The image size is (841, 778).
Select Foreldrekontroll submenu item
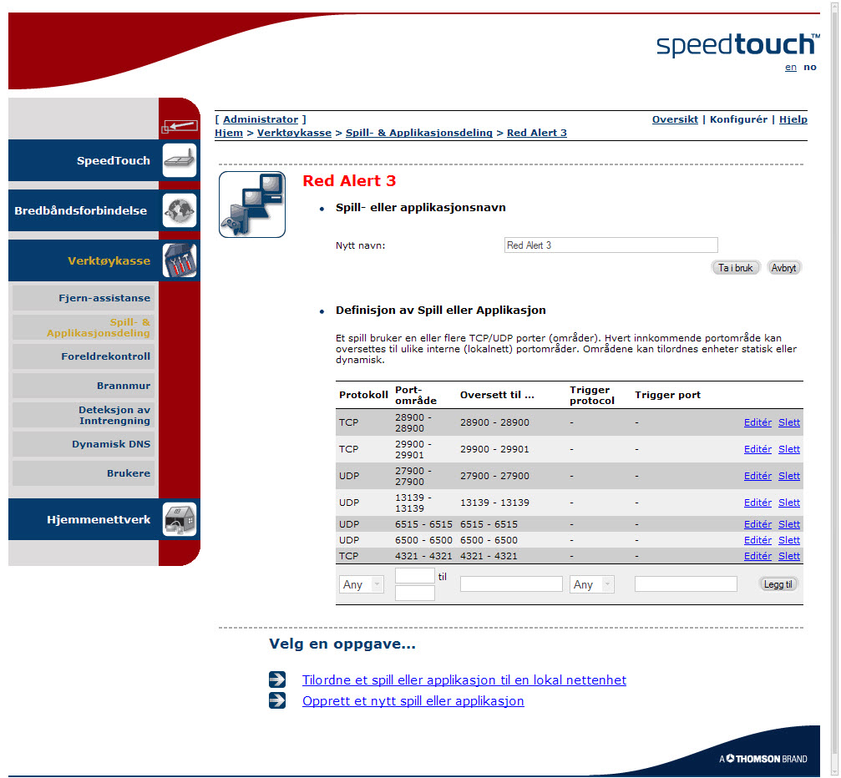click(84, 356)
